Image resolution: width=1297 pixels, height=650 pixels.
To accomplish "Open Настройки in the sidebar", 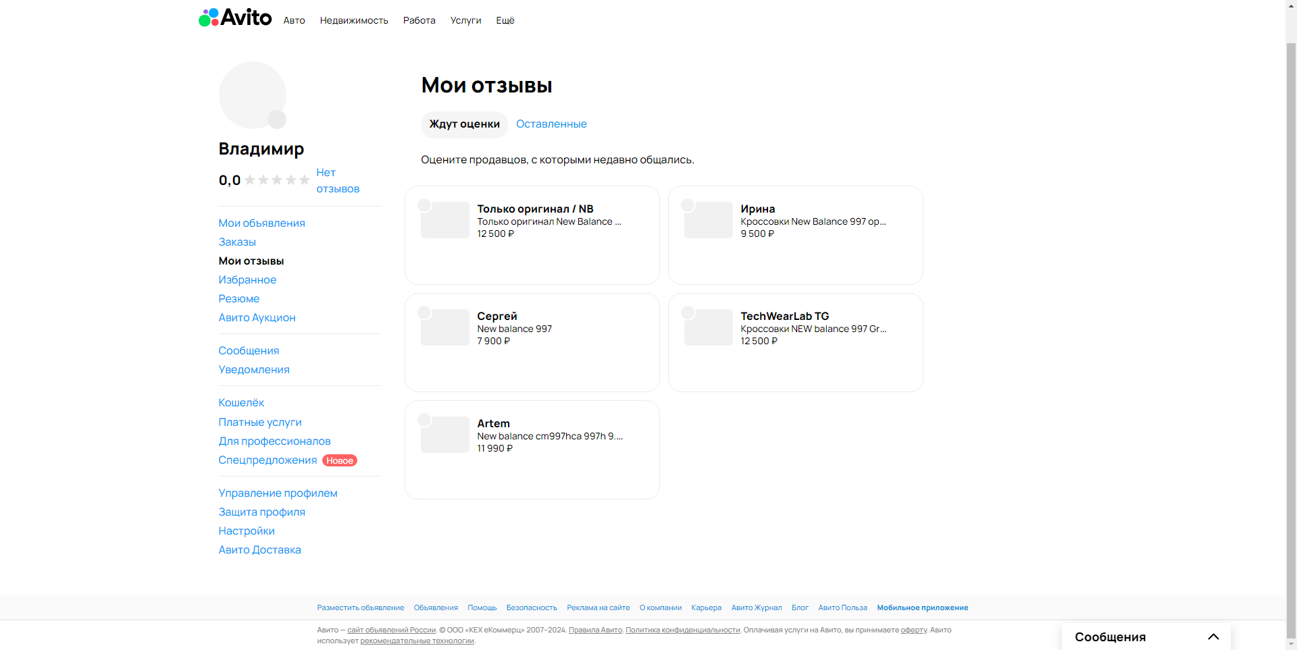I will point(247,531).
